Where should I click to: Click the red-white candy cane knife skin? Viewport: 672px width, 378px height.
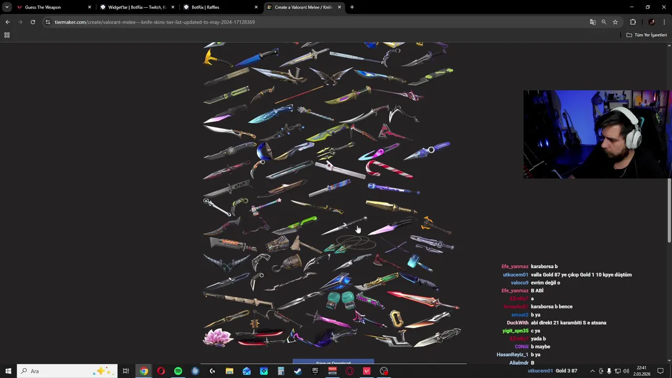coord(388,169)
